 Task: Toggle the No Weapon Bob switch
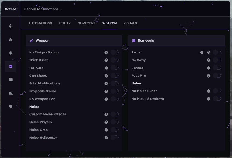point(114,99)
